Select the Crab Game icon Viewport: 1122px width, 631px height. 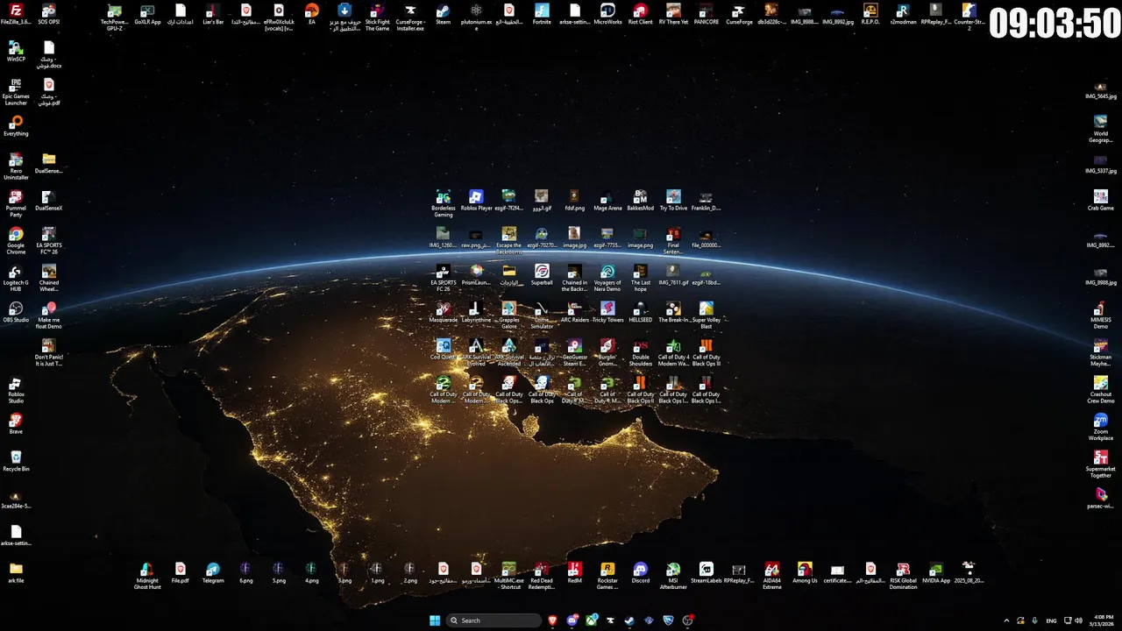pos(1100,200)
